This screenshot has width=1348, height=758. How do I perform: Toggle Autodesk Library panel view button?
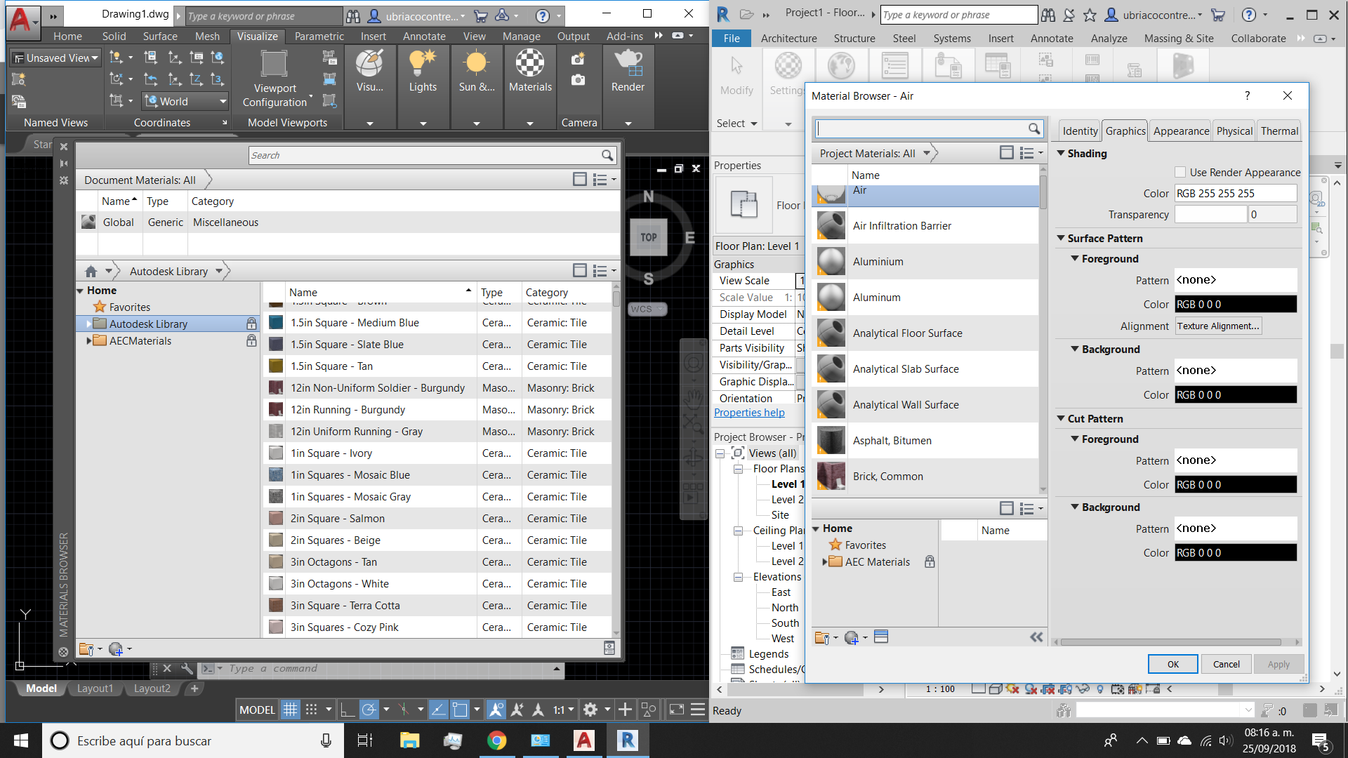pos(579,271)
